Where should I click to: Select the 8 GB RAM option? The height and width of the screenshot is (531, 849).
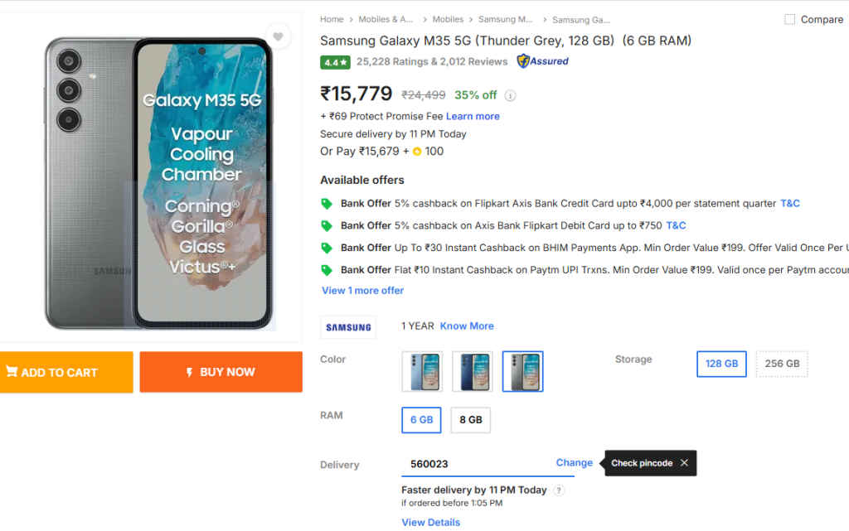(470, 420)
